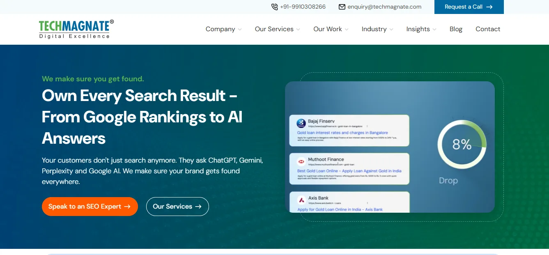Click the arrow icon in Request a Call
The image size is (549, 255).
(x=489, y=7)
